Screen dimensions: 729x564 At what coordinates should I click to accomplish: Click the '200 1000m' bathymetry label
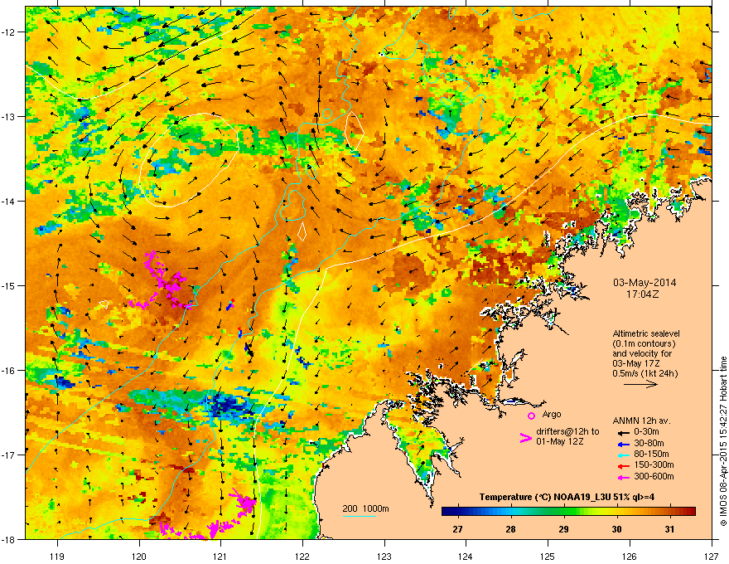coord(365,508)
